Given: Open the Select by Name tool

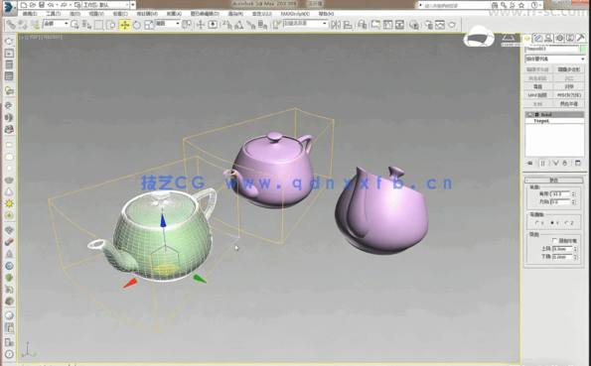Looking at the screenshot, I should (x=86, y=25).
